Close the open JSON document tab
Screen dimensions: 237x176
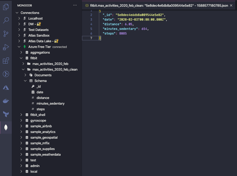click(x=231, y=5)
